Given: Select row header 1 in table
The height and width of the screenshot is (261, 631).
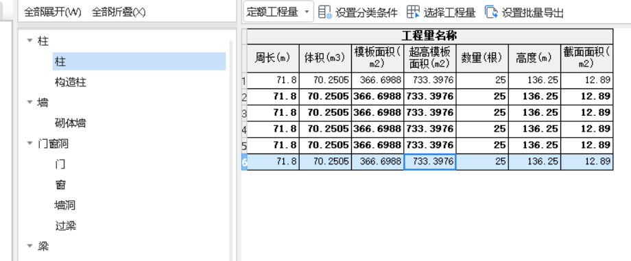Looking at the screenshot, I should (244, 80).
